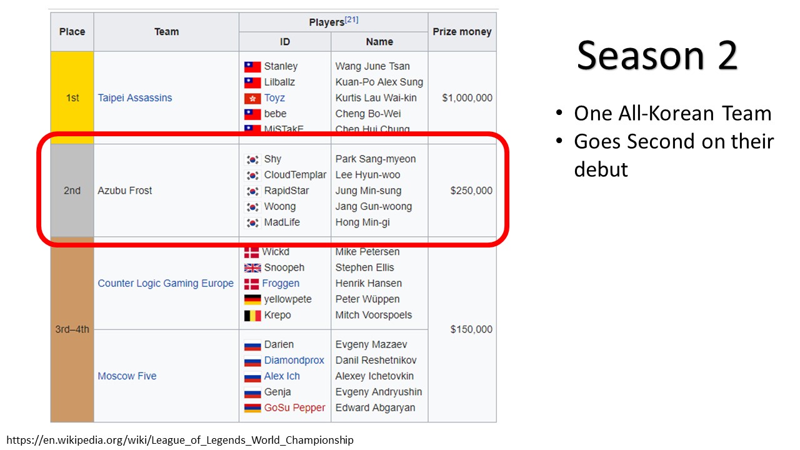Screen dimensions: 800x450
Task: Click the German flag beside yellowpete
Action: pyautogui.click(x=252, y=300)
